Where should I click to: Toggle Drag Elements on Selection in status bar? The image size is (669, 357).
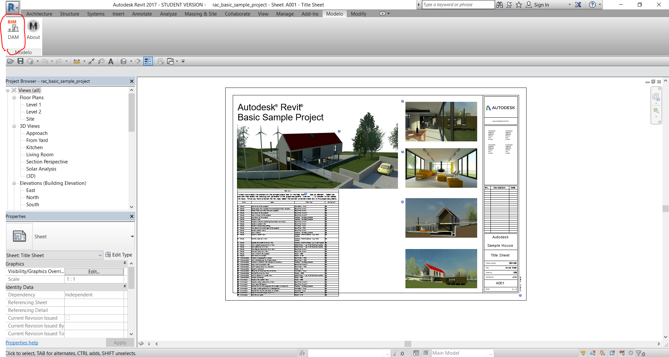click(x=622, y=353)
